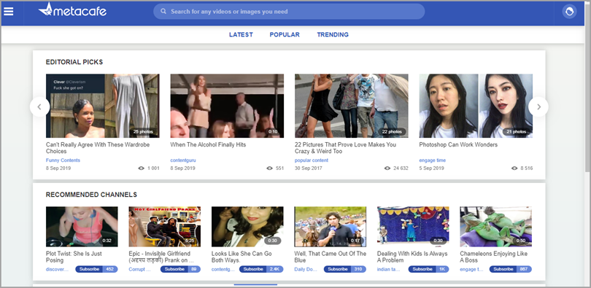Subscribe to the channel with 452 subscribers
The image size is (591, 288).
[x=96, y=269]
